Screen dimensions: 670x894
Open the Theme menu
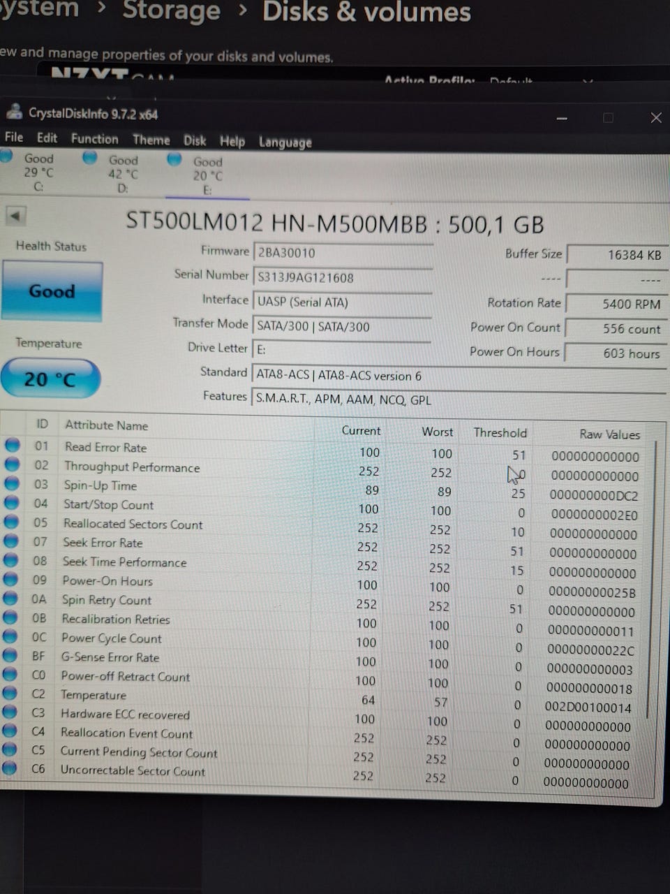tap(151, 140)
